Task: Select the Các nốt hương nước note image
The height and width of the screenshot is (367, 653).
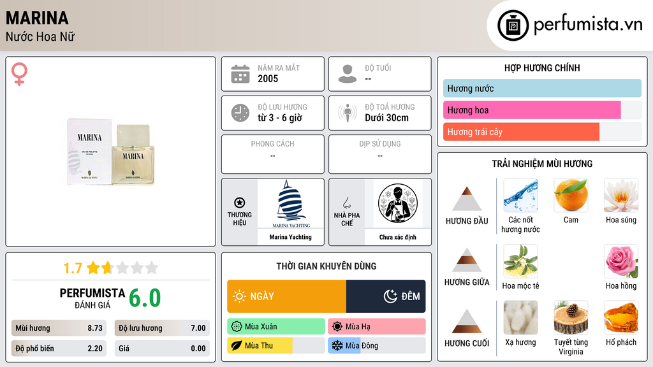Action: click(520, 196)
